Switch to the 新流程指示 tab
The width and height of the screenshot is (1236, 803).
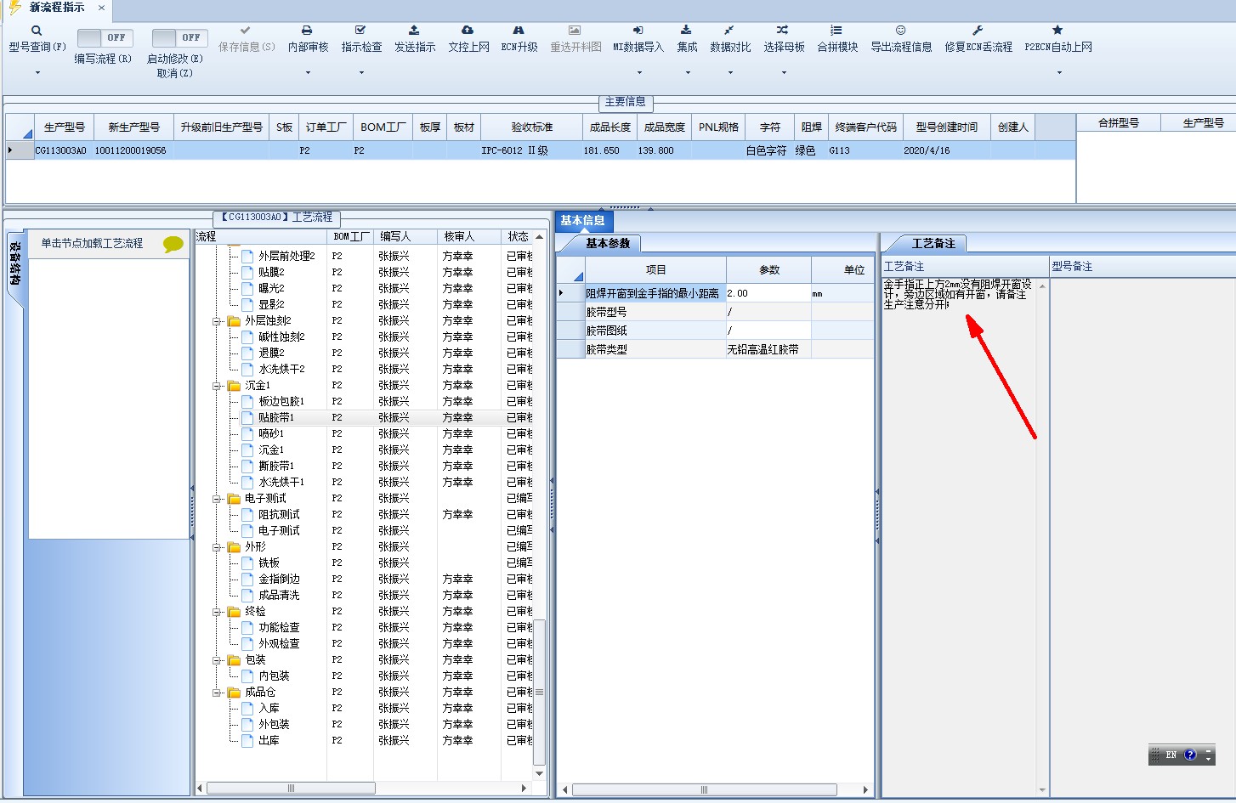tap(56, 8)
